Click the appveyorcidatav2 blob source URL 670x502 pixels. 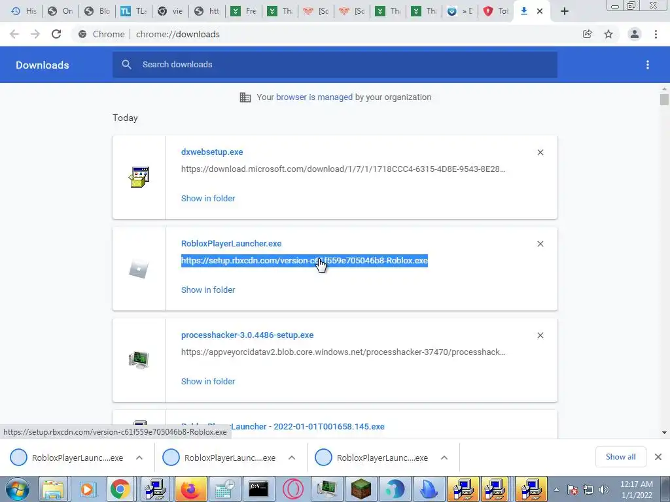coord(343,352)
